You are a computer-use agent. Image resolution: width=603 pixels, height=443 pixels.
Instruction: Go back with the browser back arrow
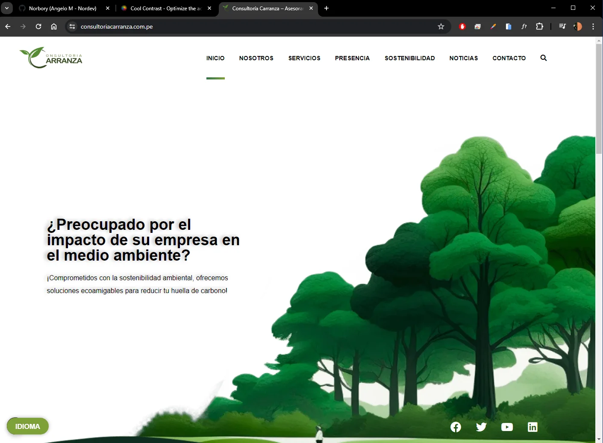tap(8, 26)
